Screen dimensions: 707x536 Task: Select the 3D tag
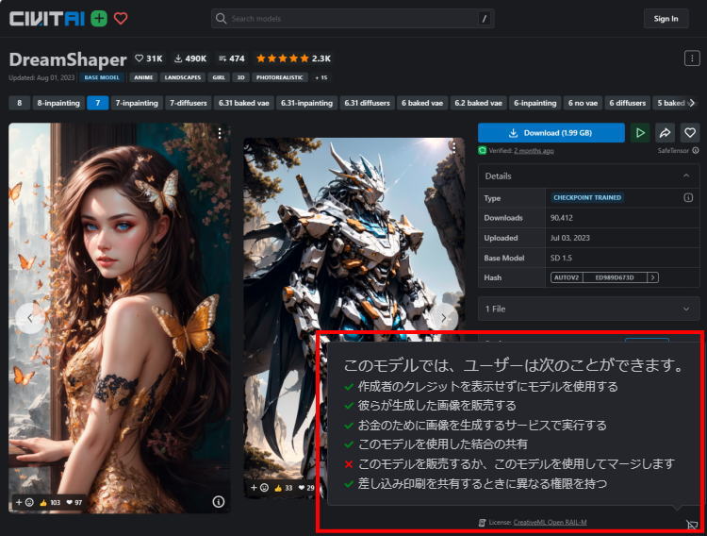(240, 77)
